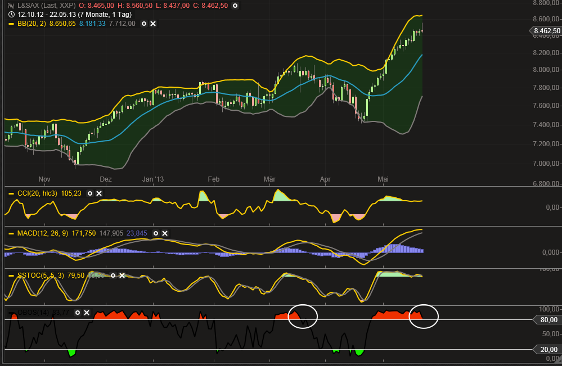Click the Apr time axis label

325,179
